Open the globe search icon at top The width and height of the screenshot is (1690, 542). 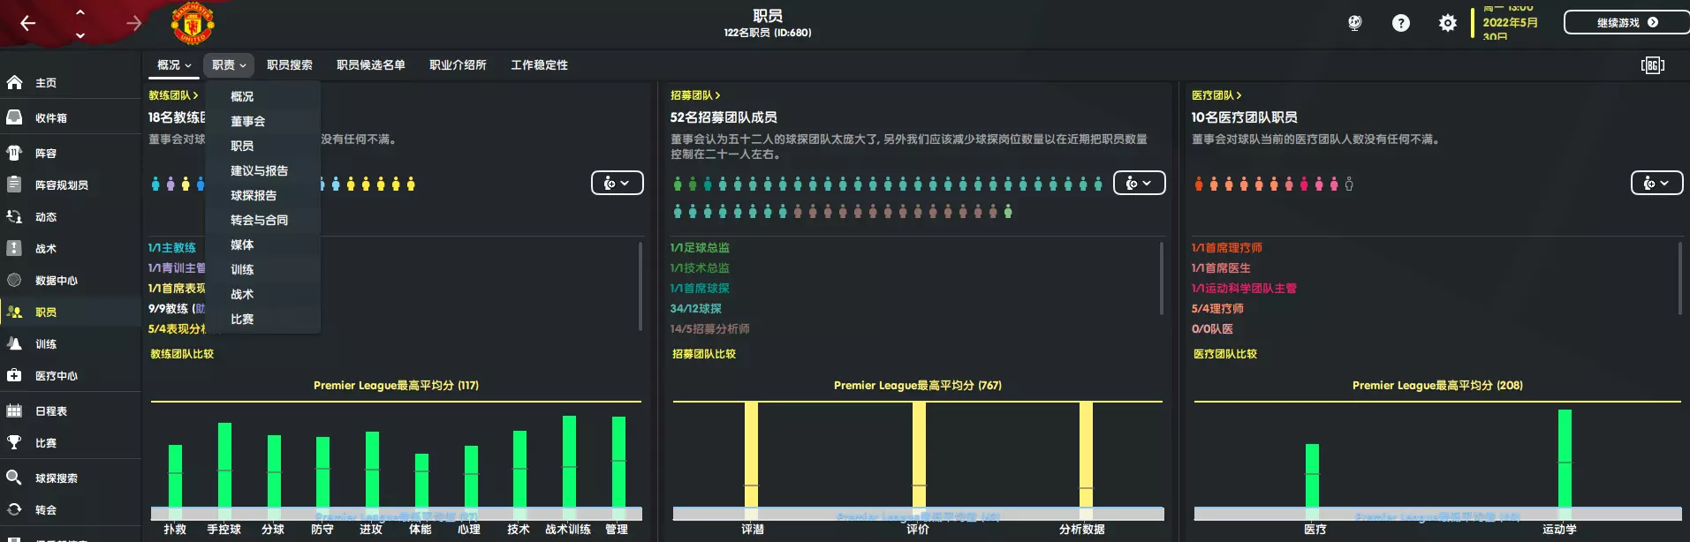(1355, 23)
